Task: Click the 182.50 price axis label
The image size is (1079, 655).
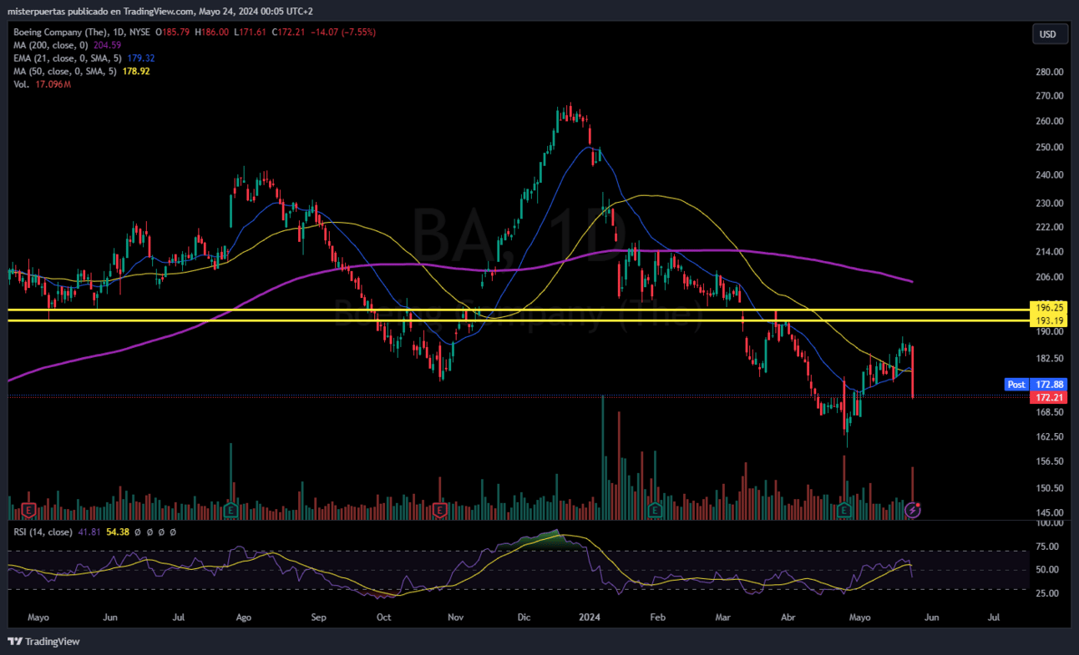Action: tap(1050, 359)
